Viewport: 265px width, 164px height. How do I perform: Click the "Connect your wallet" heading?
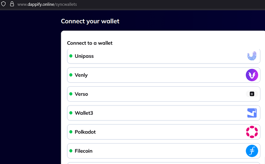(x=90, y=21)
